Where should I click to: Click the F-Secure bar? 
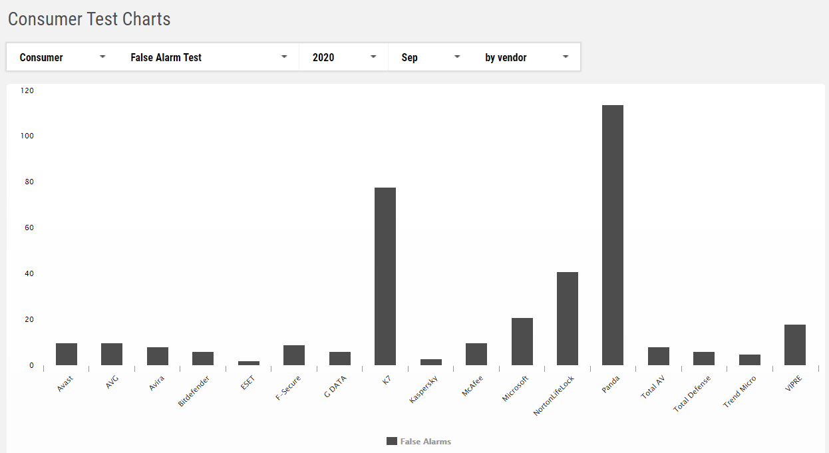pyautogui.click(x=294, y=355)
